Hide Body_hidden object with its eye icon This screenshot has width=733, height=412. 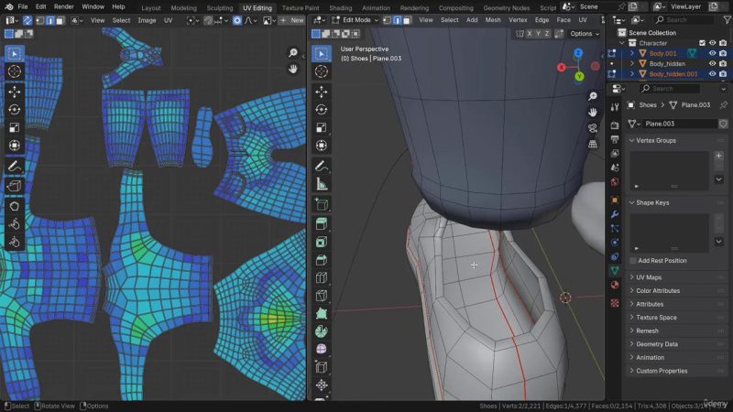[x=712, y=64]
